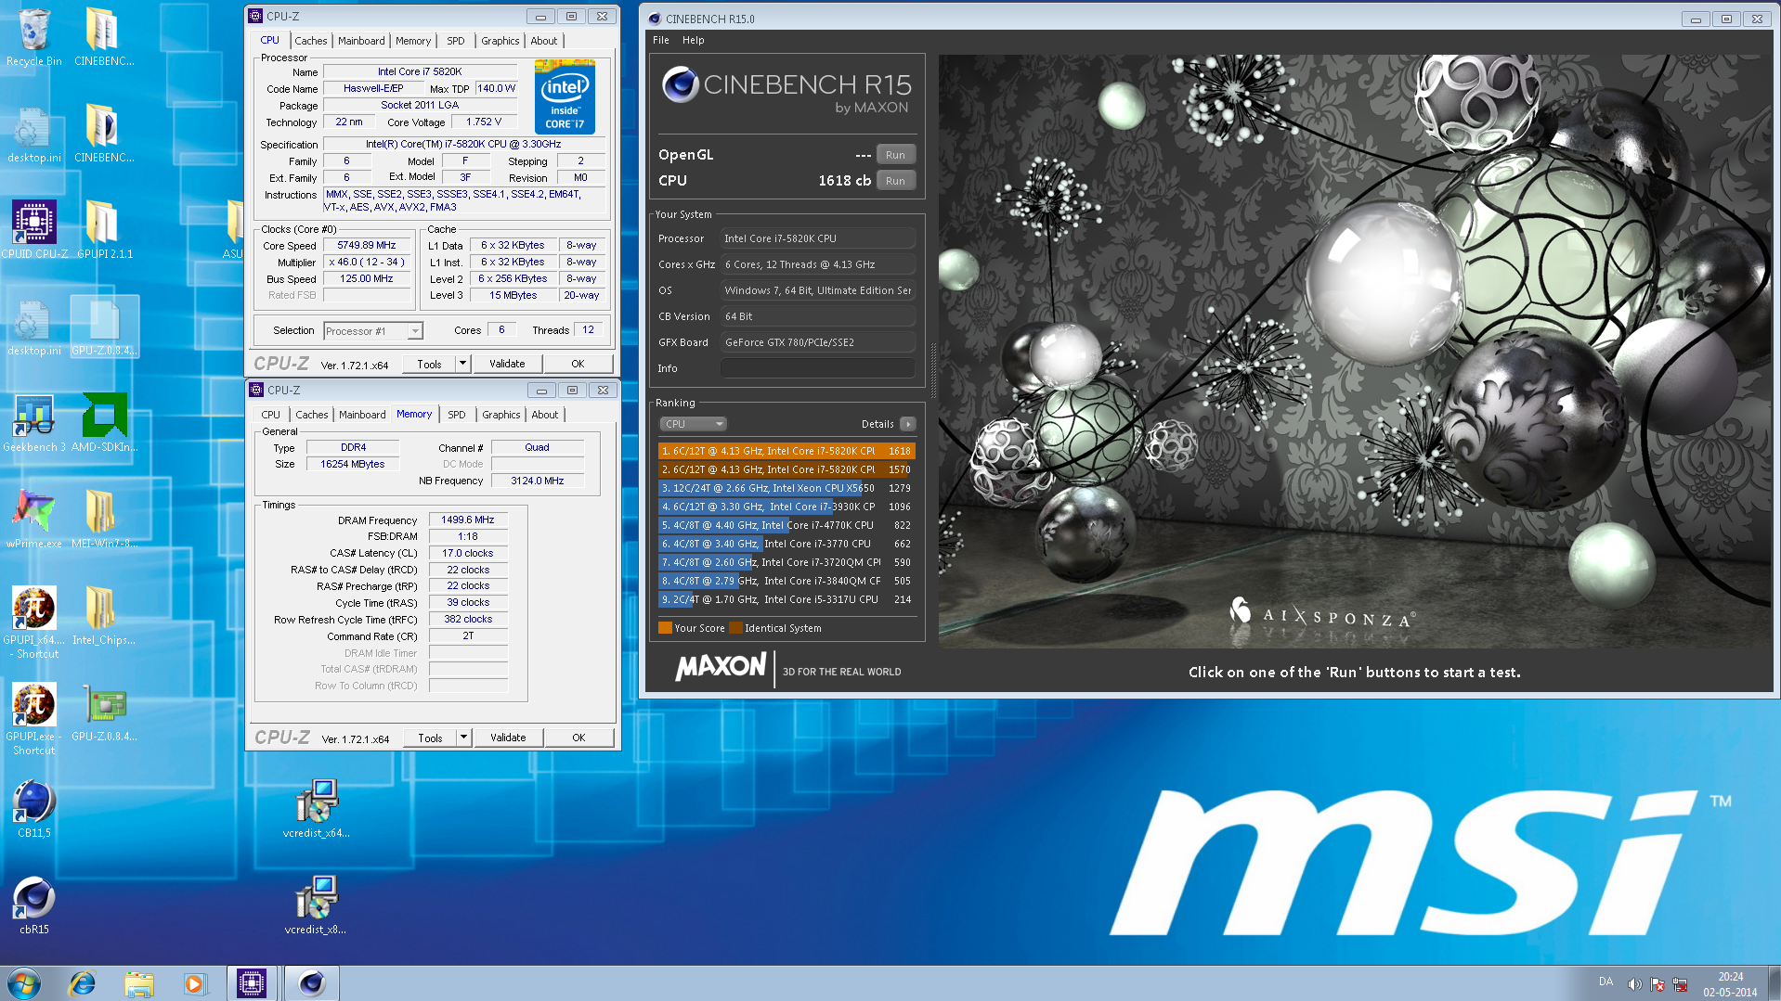Screen dimensions: 1781x1001
Task: Open the GPUPI 2.1.1 folder icon
Action: [103, 229]
